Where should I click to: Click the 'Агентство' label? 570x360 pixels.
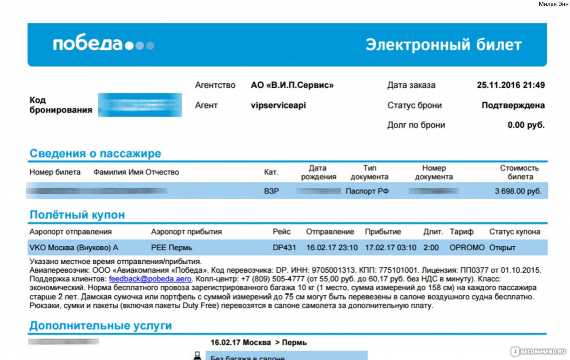[x=215, y=85]
